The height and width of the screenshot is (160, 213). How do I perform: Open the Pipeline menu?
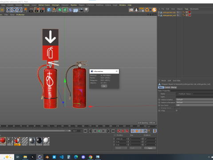click(x=74, y=5)
